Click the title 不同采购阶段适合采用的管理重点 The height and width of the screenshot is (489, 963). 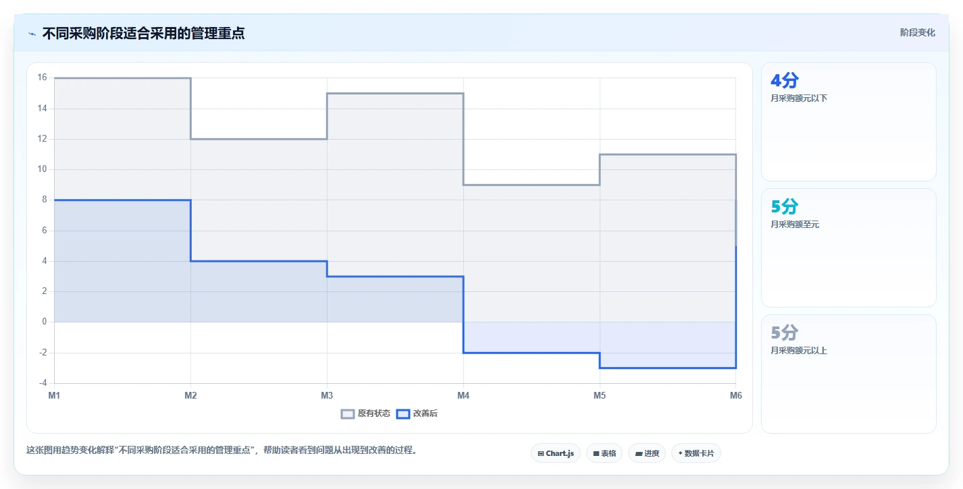tap(144, 33)
